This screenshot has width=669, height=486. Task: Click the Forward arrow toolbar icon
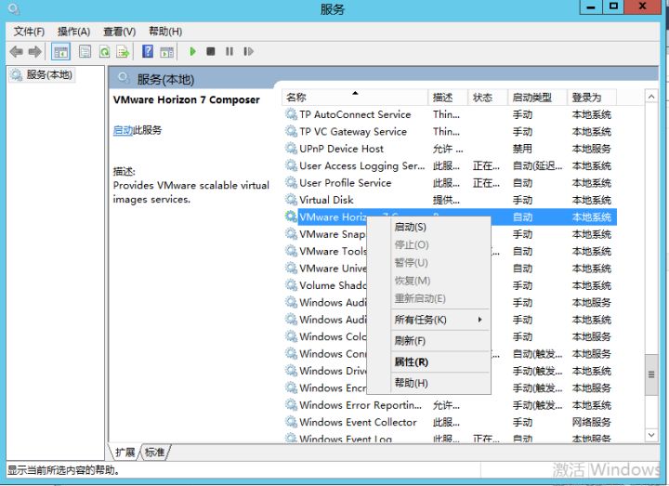tap(35, 52)
